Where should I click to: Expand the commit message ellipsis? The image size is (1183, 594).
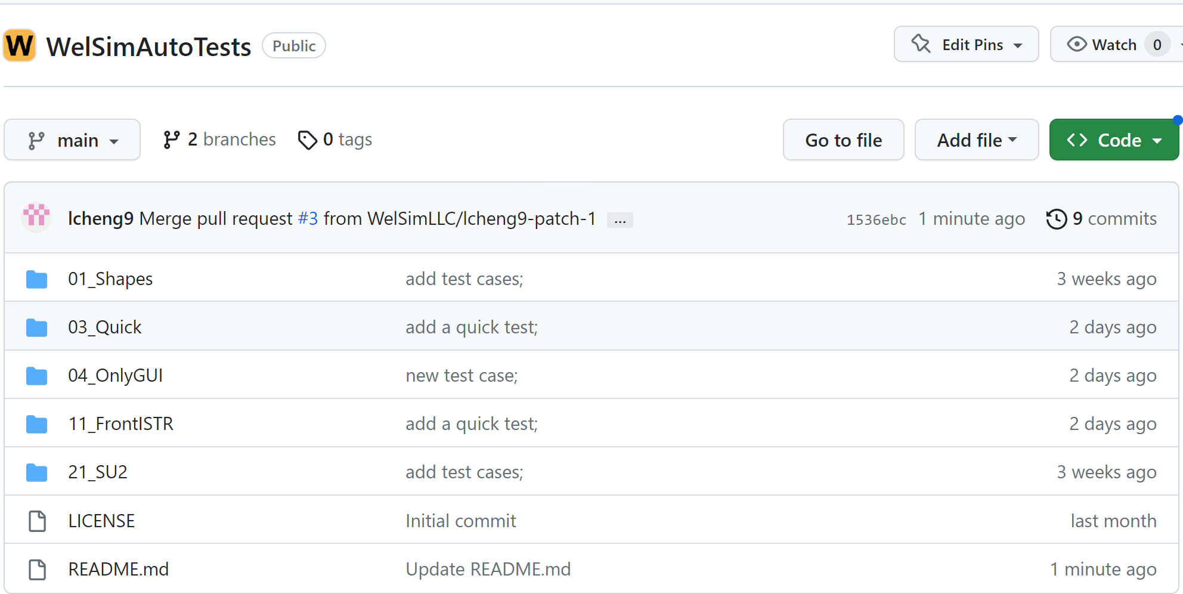point(620,220)
